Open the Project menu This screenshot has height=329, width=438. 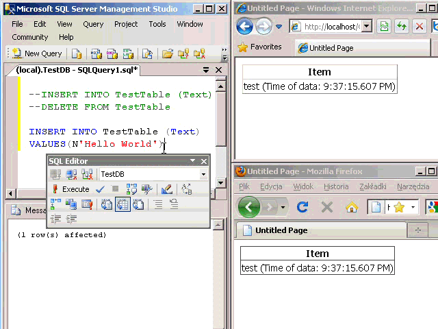coord(126,24)
